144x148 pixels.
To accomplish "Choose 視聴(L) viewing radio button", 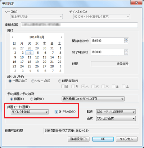I will [32, 99].
